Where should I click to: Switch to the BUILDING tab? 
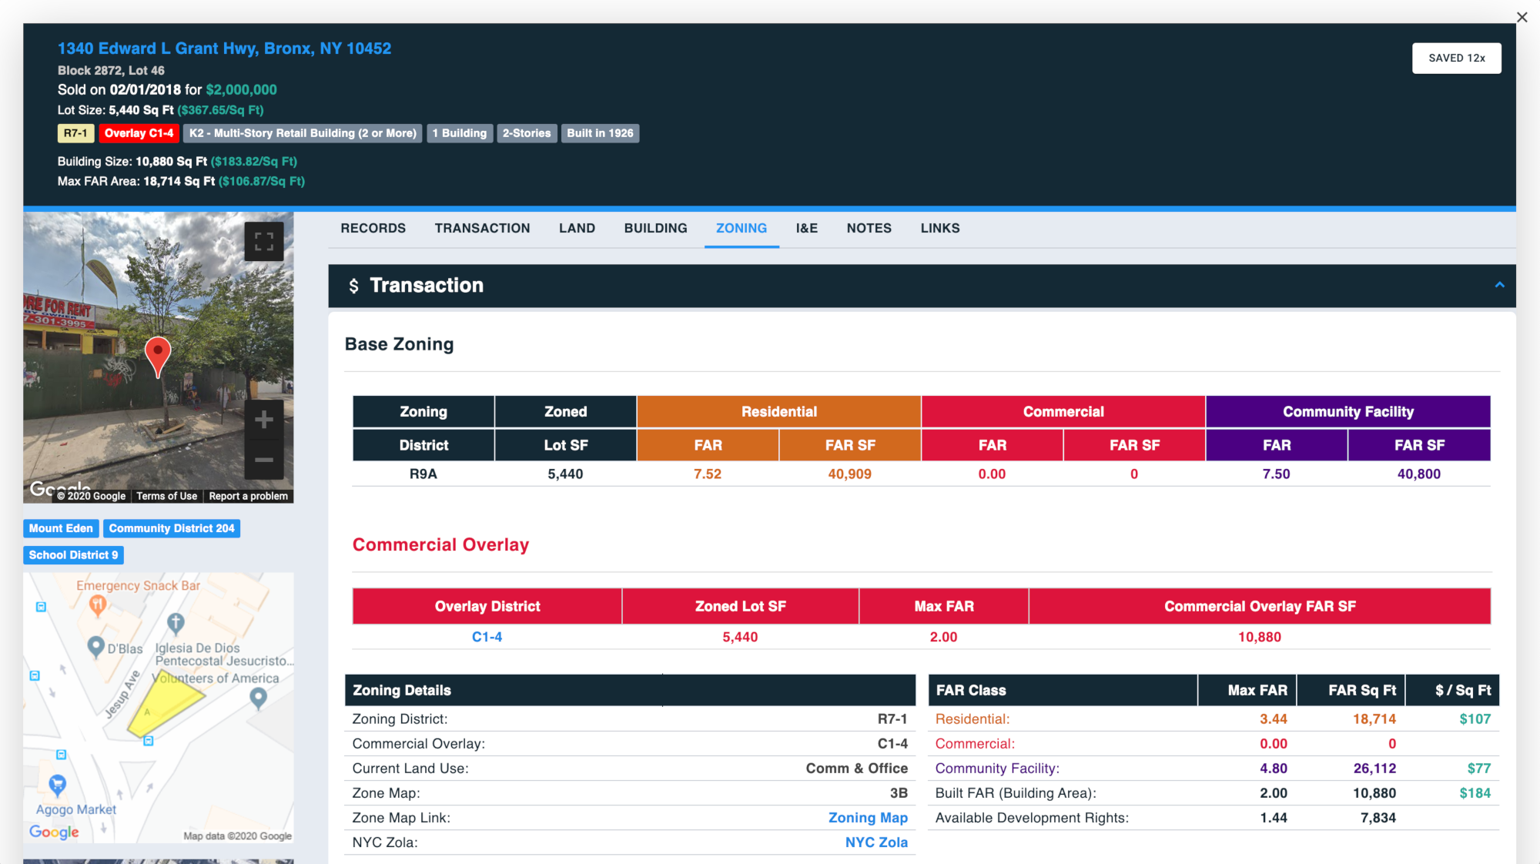(655, 228)
